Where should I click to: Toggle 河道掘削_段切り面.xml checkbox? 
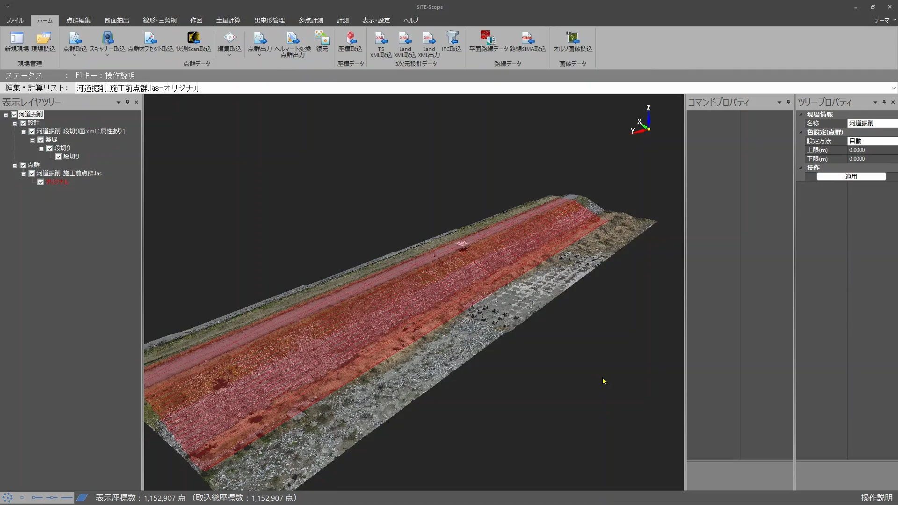pyautogui.click(x=32, y=131)
